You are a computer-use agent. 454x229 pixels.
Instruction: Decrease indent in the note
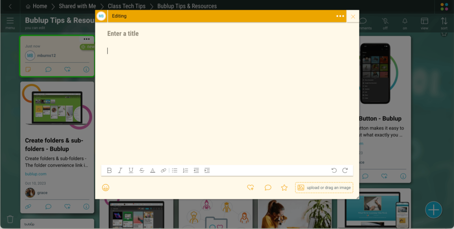click(x=196, y=170)
